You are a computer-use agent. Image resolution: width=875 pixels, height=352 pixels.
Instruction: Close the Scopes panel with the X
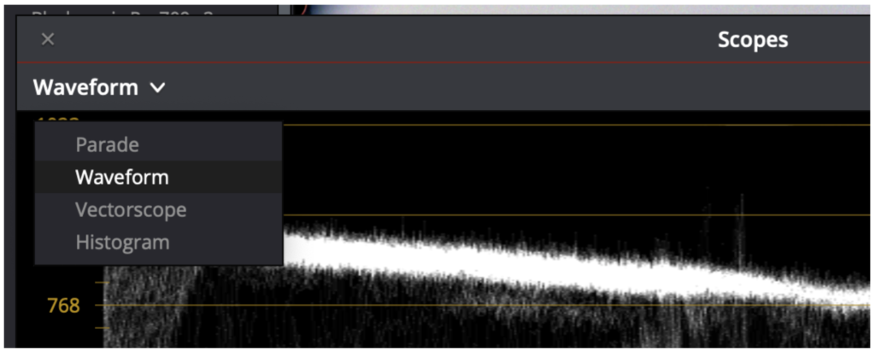[x=48, y=39]
